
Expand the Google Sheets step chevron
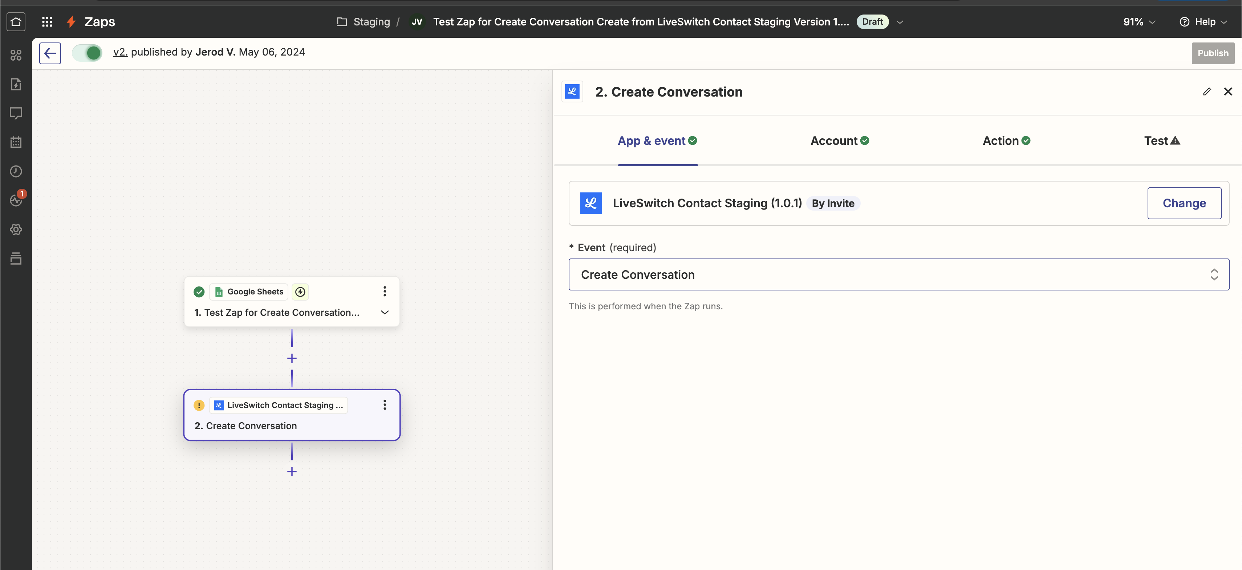tap(385, 312)
